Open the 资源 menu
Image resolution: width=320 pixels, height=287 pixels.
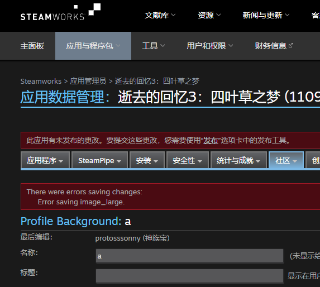point(209,15)
